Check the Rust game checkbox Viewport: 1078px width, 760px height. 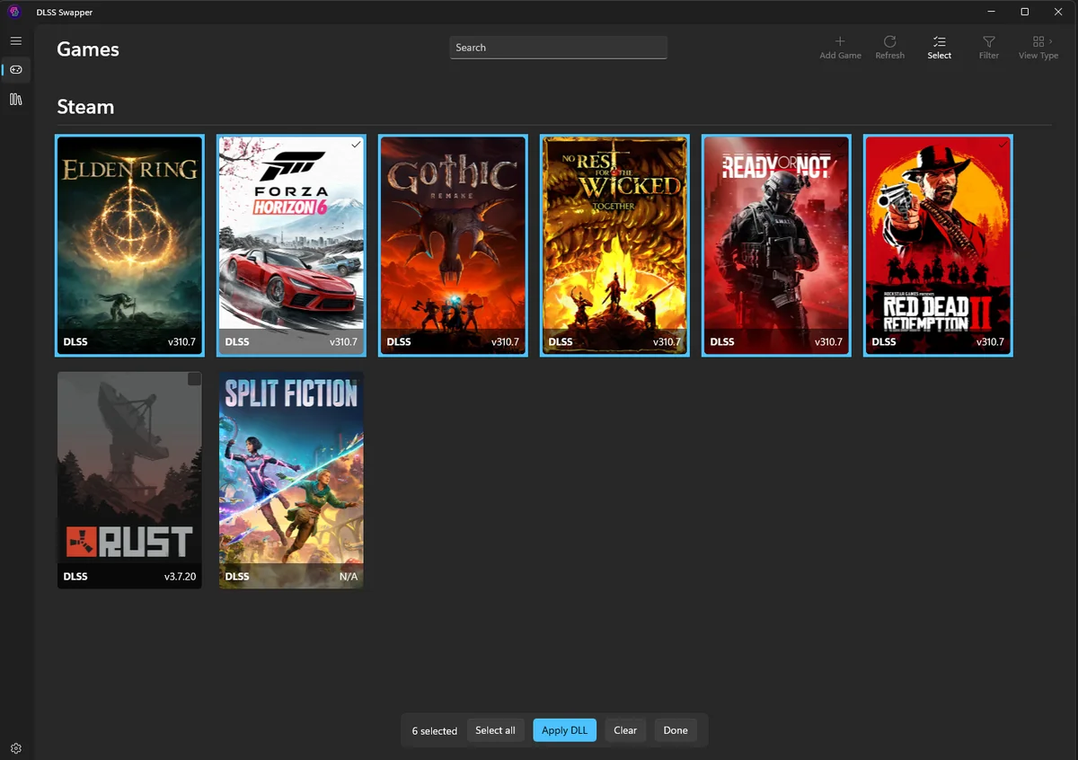point(194,379)
